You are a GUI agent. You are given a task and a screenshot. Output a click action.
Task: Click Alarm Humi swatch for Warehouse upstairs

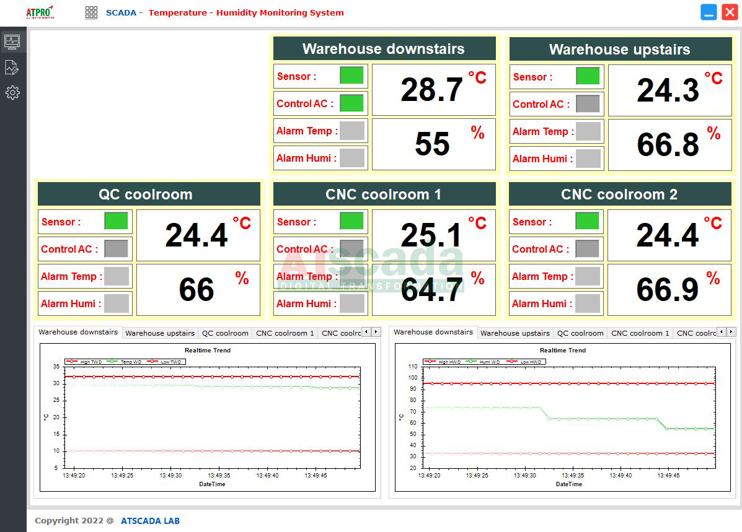588,159
